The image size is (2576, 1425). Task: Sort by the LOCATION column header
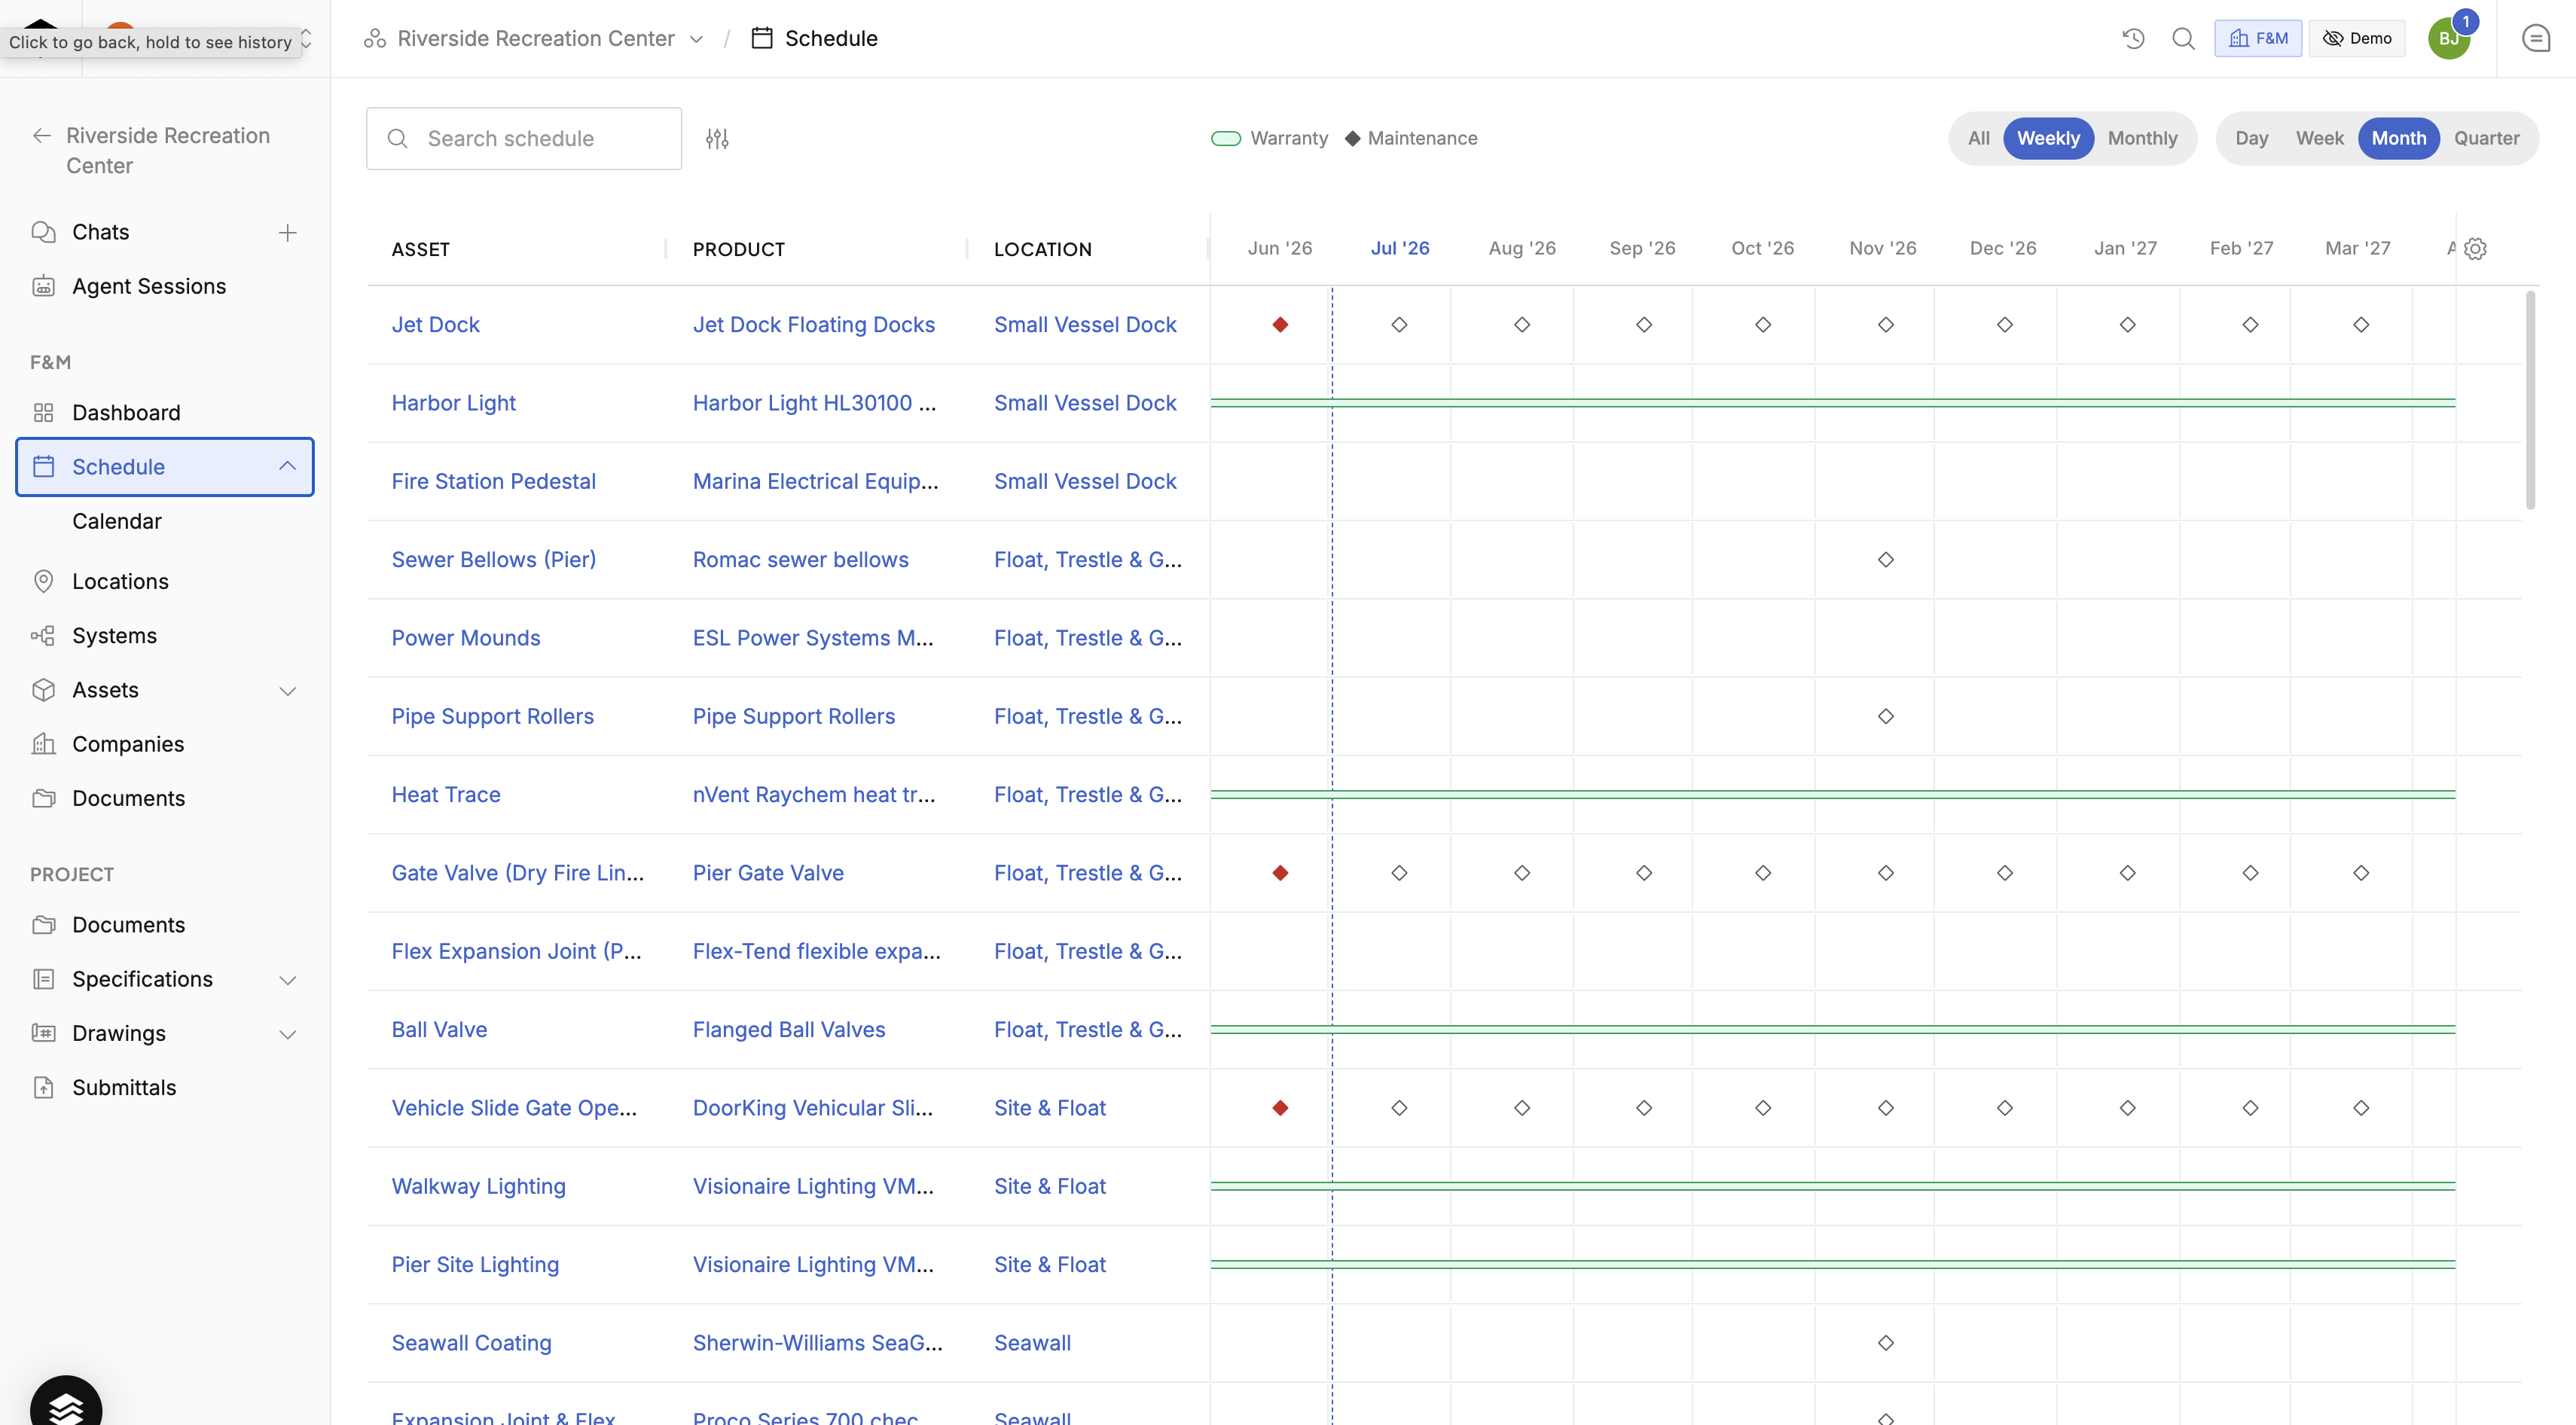(1042, 249)
